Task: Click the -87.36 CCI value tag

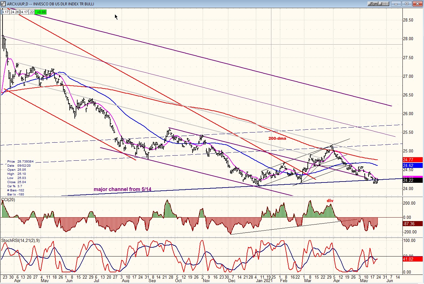Action: click(412, 224)
